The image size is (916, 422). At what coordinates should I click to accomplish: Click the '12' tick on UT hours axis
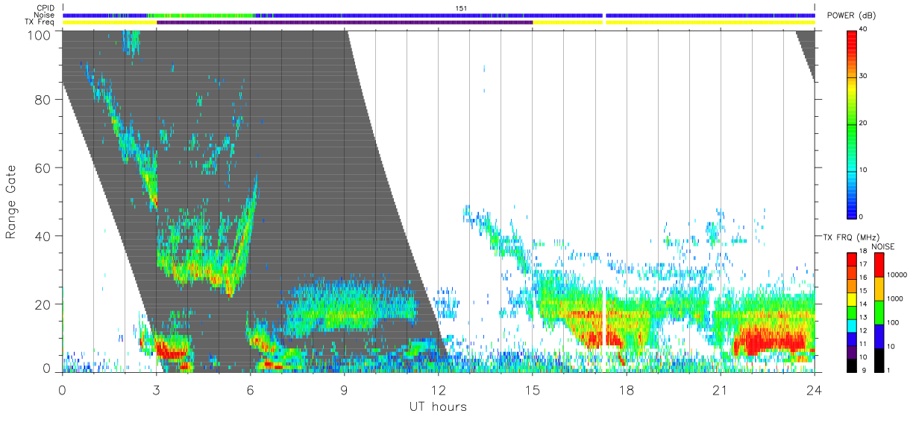[x=438, y=389]
